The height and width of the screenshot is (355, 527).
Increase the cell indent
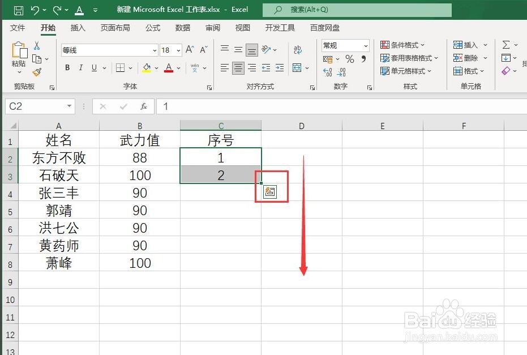click(x=280, y=68)
